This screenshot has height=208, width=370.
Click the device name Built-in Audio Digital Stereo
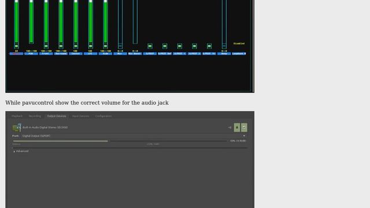click(x=45, y=127)
